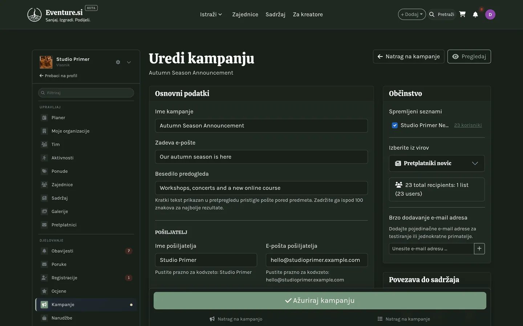Viewport: 523px width, 326px height.
Task: Open Zajednice in the sidebar
Action: [x=86, y=185]
